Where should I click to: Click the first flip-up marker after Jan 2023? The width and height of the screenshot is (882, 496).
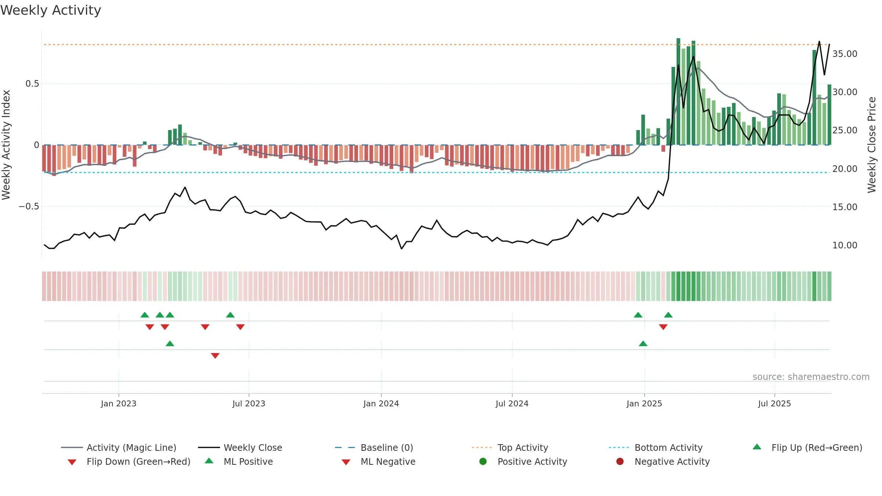145,315
